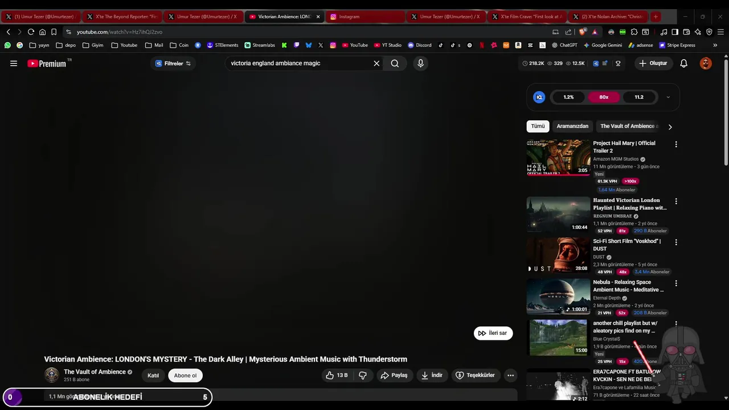
Task: Clear the search box with the X
Action: tap(376, 64)
